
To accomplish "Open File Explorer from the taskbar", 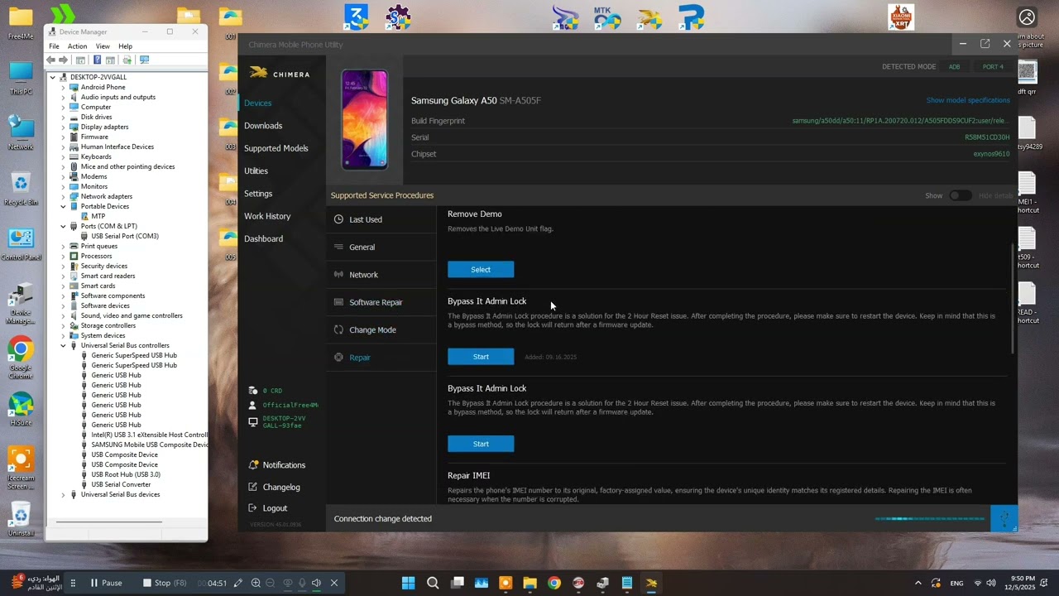I will (x=529, y=583).
